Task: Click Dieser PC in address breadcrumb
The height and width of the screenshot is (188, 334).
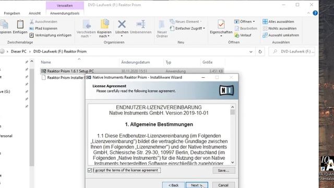Action: (x=19, y=52)
